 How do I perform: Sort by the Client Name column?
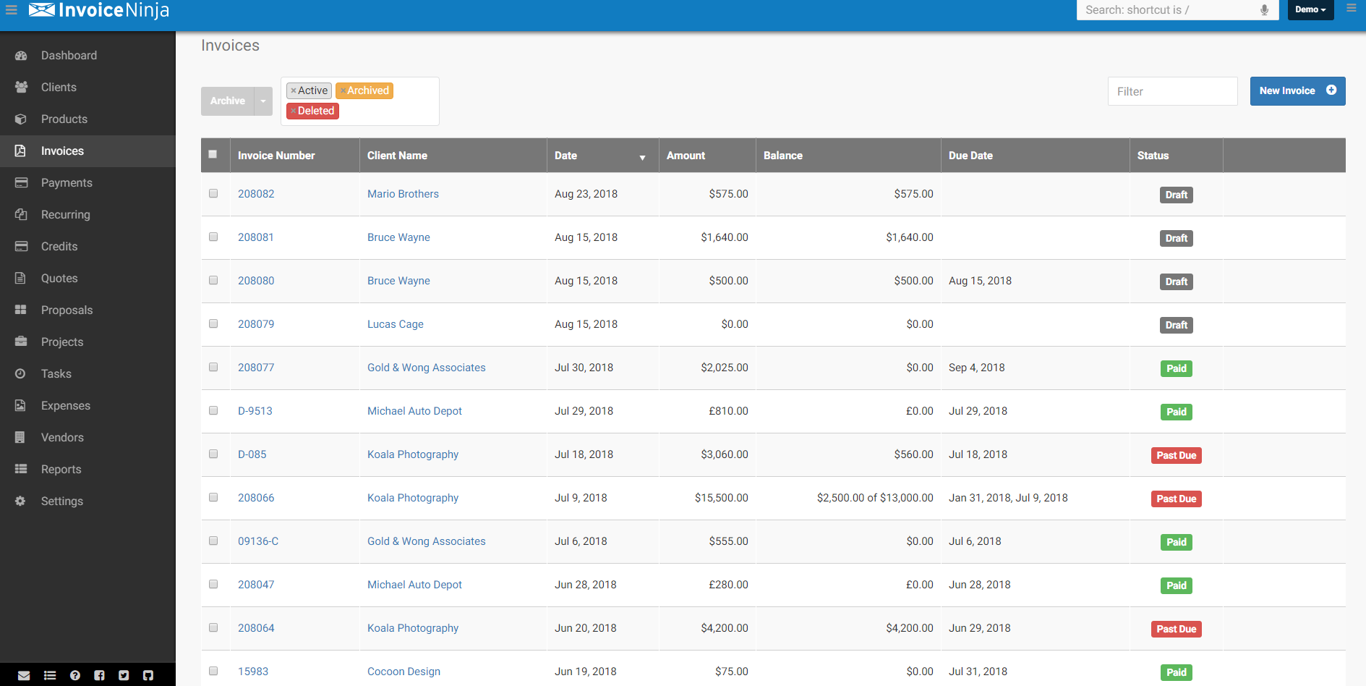click(453, 156)
